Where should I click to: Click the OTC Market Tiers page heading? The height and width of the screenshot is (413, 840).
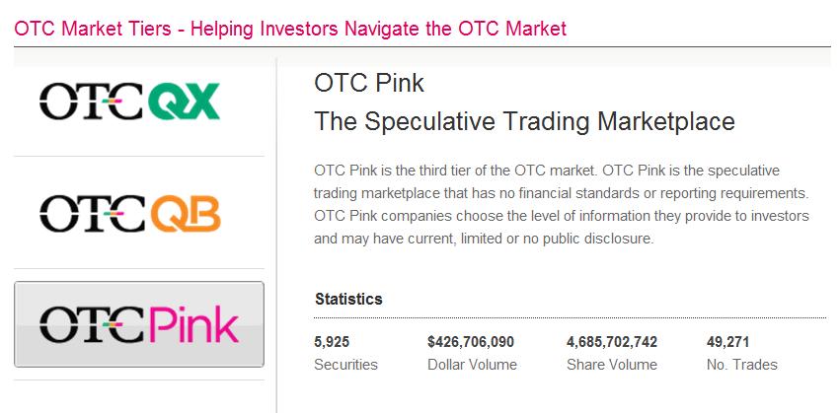290,28
